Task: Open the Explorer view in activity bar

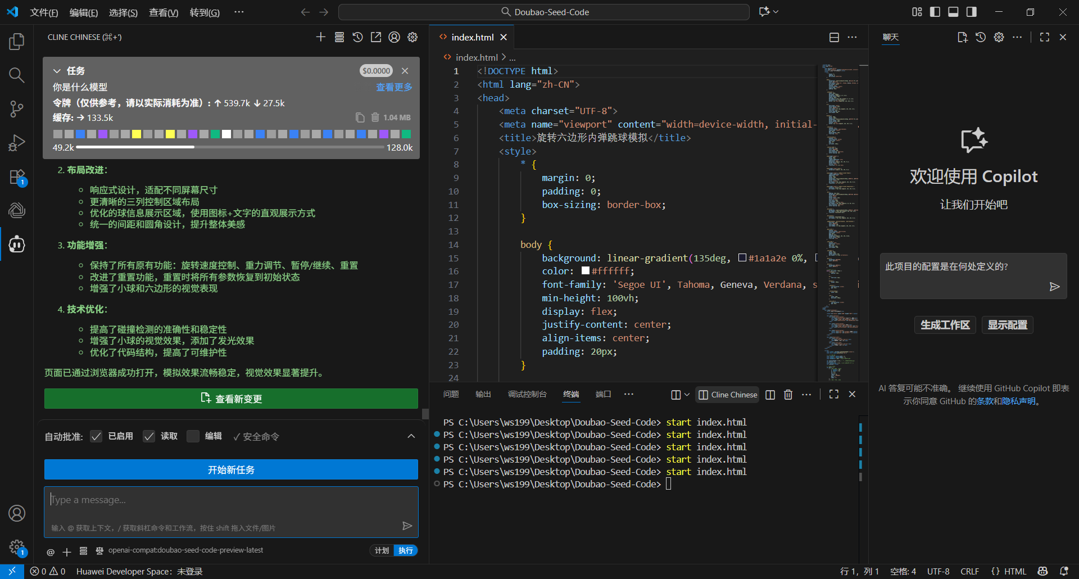Action: pyautogui.click(x=17, y=42)
